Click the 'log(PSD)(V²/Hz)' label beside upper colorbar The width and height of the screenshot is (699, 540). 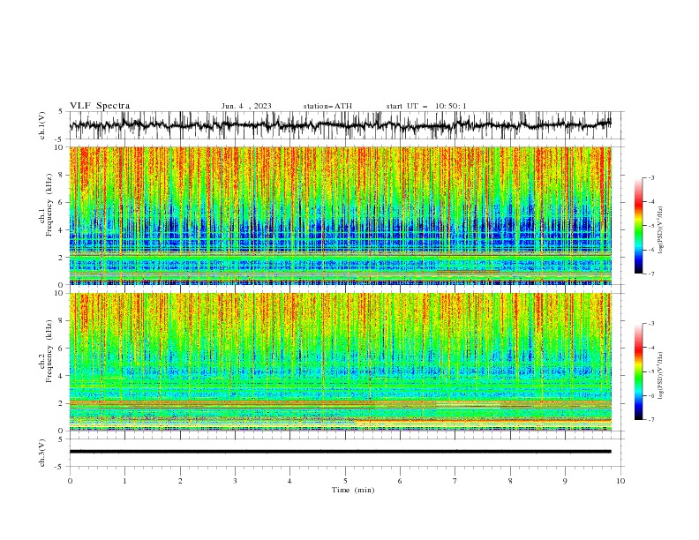tap(660, 230)
